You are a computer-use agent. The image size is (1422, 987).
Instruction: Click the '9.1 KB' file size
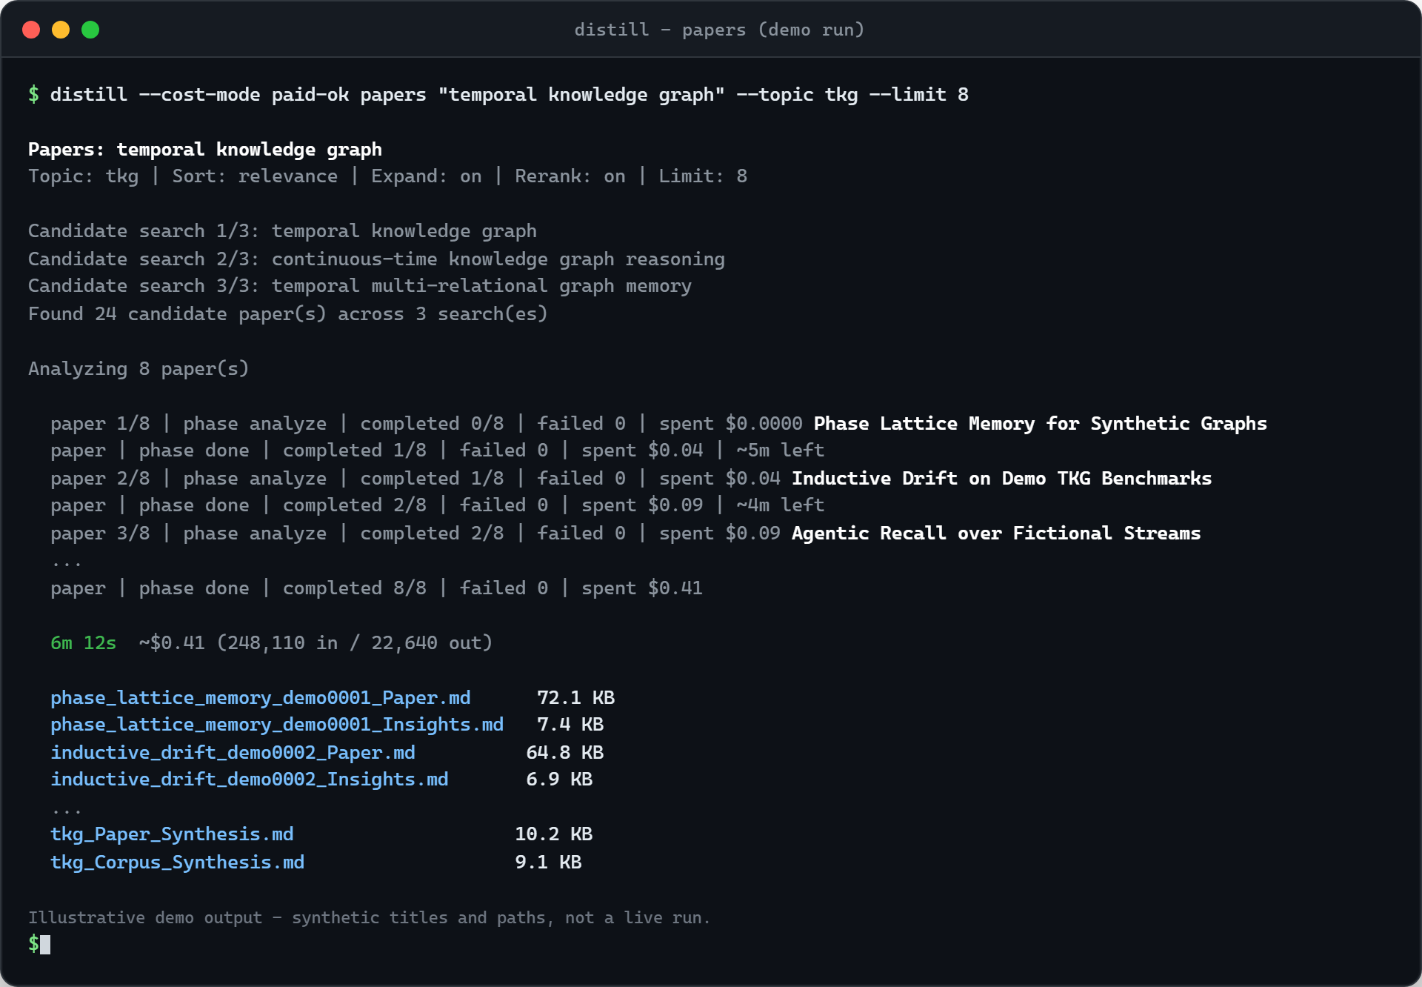pyautogui.click(x=548, y=863)
